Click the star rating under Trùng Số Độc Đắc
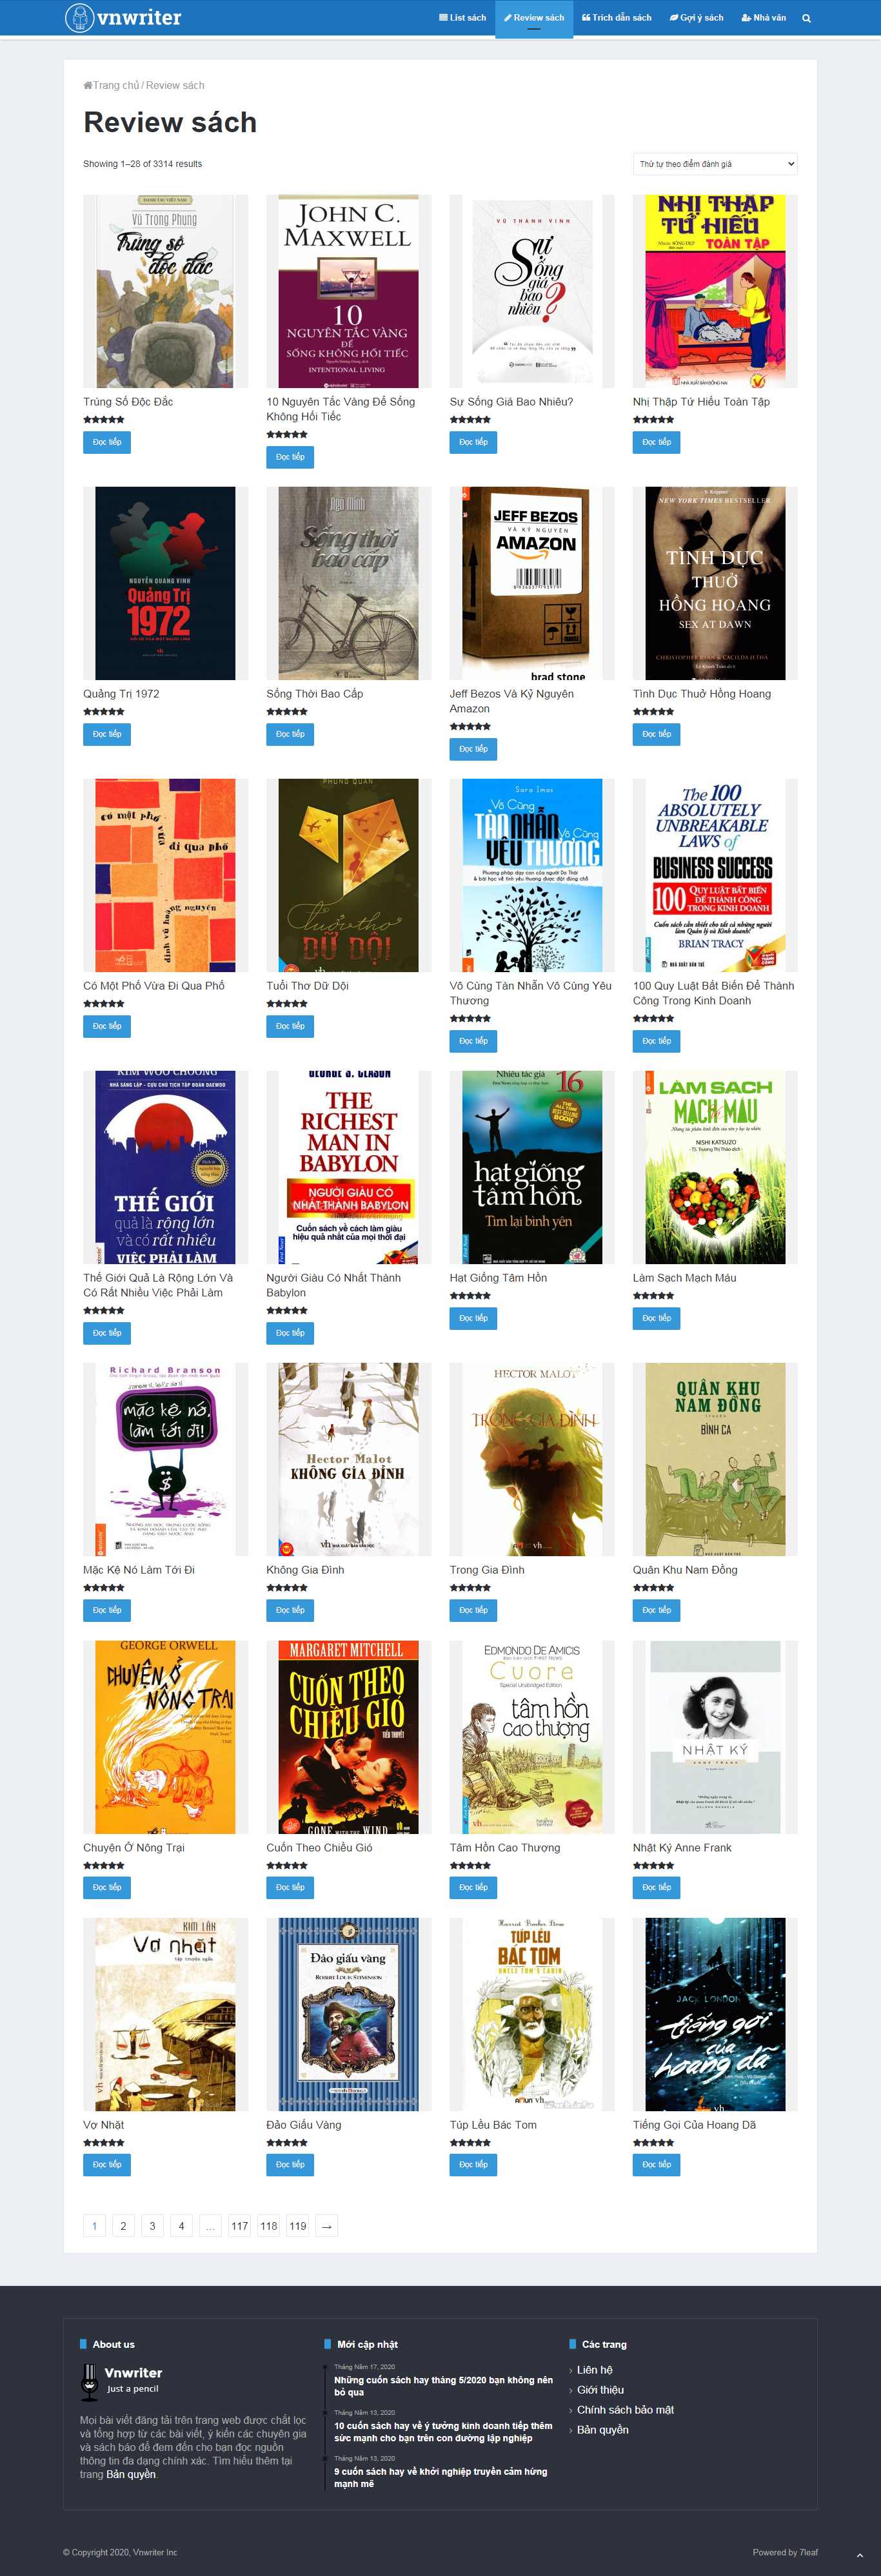This screenshot has height=2576, width=881. [104, 420]
